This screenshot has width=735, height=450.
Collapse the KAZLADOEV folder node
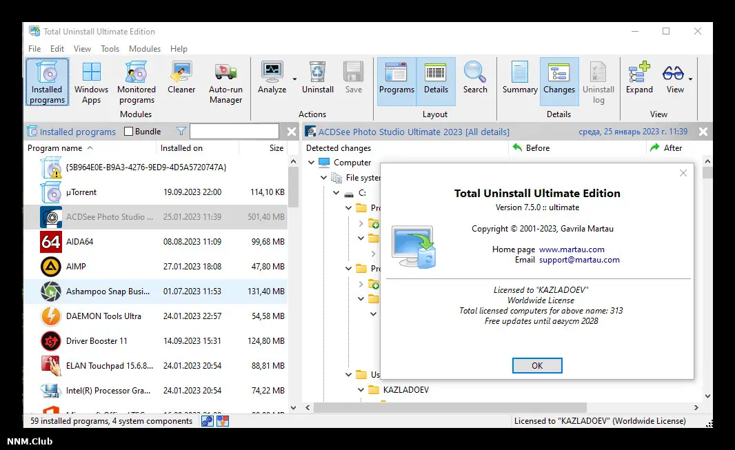[361, 389]
